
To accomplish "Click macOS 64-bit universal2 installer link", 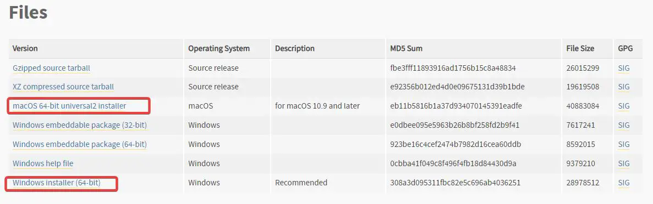I will 69,106.
